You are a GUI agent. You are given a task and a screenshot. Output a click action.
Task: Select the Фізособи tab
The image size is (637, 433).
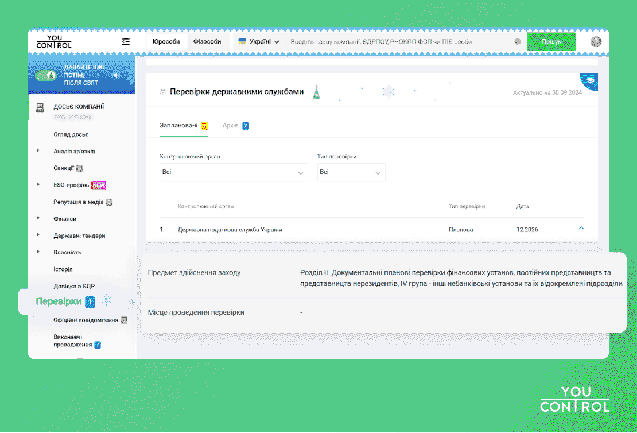click(207, 42)
